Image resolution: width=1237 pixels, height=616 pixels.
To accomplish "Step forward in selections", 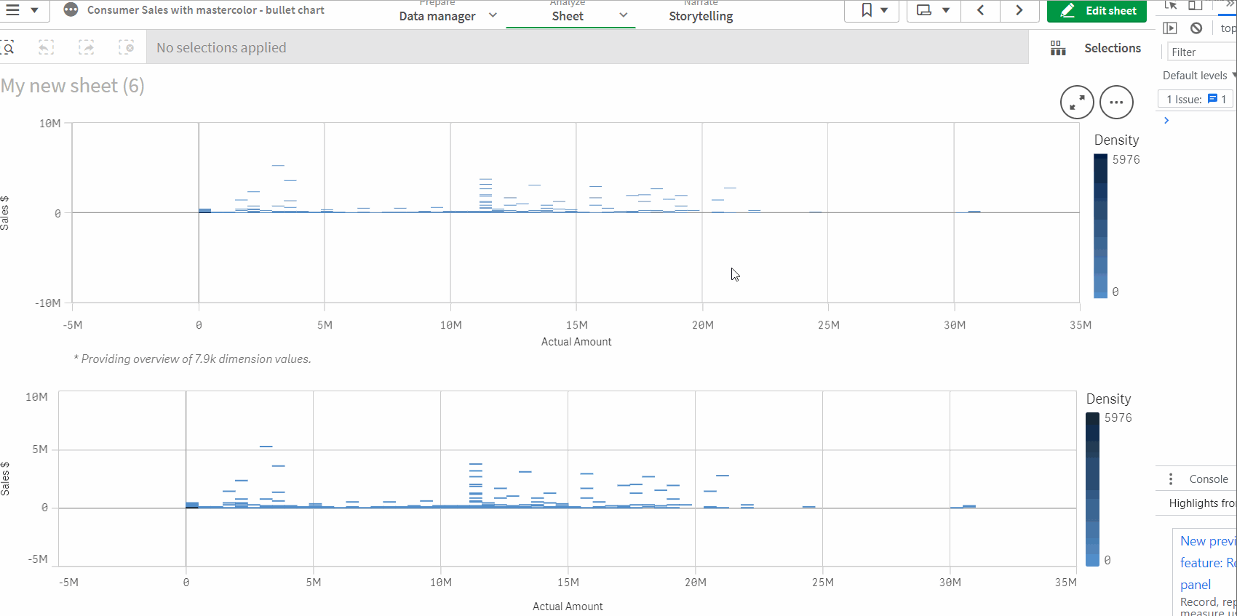I will pyautogui.click(x=87, y=48).
